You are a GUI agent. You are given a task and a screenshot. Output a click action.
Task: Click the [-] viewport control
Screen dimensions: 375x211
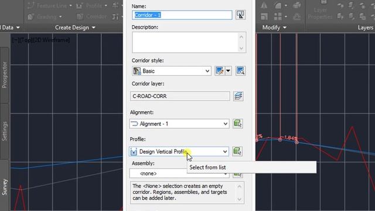click(x=16, y=40)
